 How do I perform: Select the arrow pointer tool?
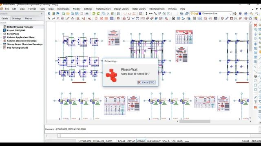[x=49, y=18]
